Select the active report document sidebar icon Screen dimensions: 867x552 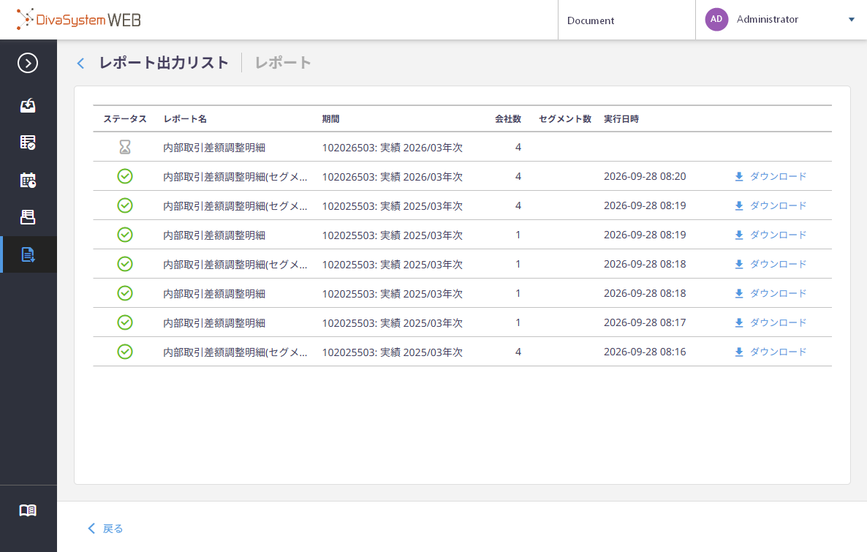point(28,254)
